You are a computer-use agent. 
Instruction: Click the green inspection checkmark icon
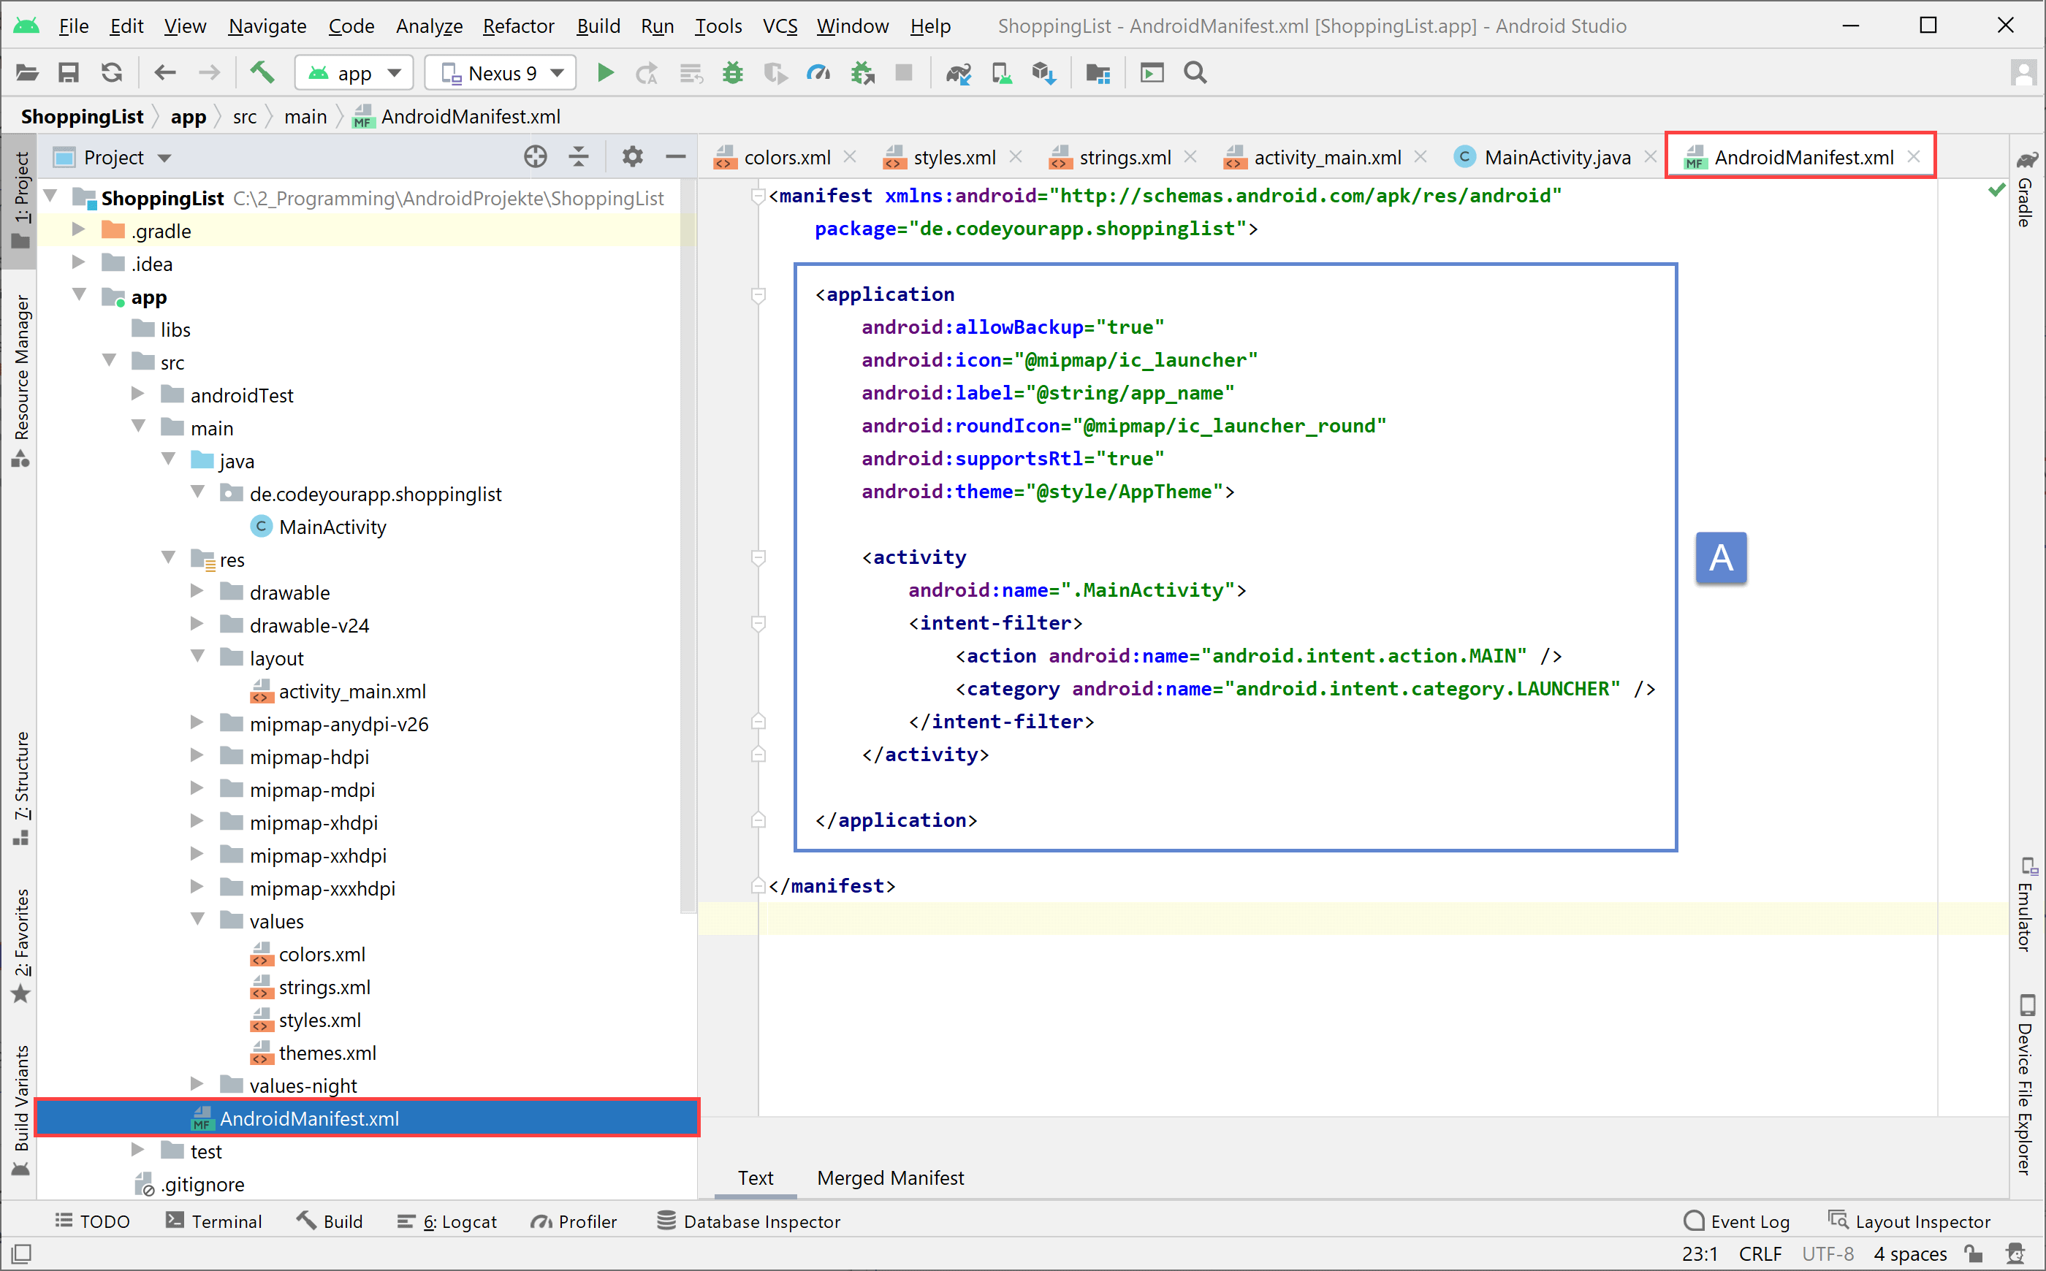coord(1996,191)
